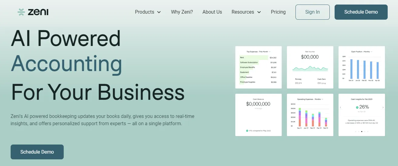Expand Operating Expenses - Months dropdown

tap(322, 99)
